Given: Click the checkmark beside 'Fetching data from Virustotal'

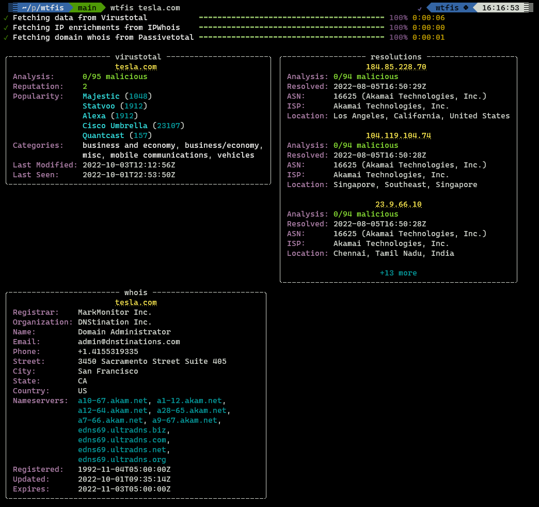Looking at the screenshot, I should 6,18.
